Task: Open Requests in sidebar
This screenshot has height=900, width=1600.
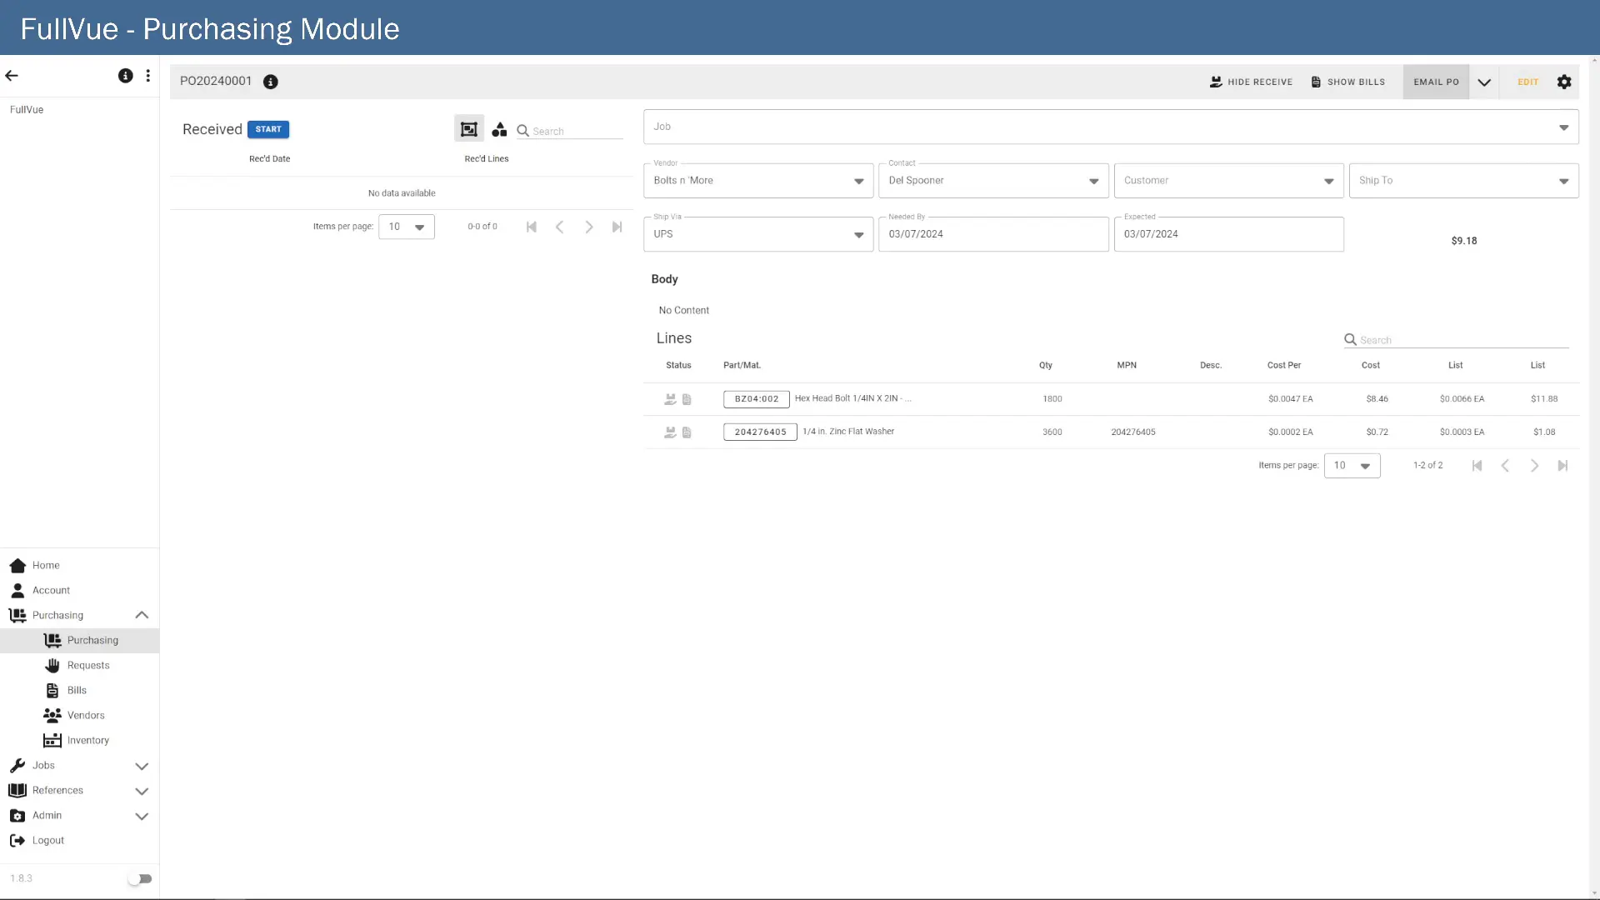Action: [x=79, y=666]
